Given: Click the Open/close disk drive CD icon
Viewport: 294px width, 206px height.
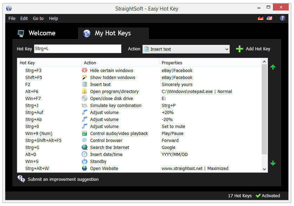Looking at the screenshot, I should (x=85, y=98).
